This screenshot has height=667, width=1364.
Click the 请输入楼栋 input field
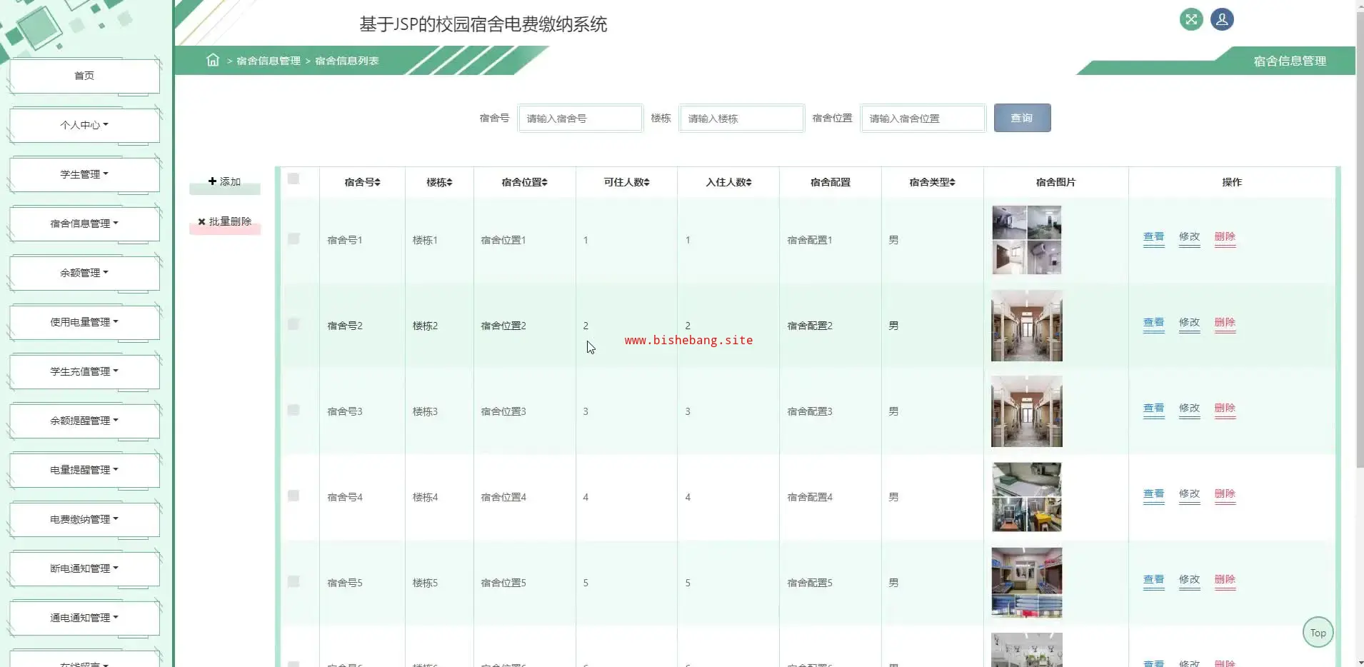point(741,119)
